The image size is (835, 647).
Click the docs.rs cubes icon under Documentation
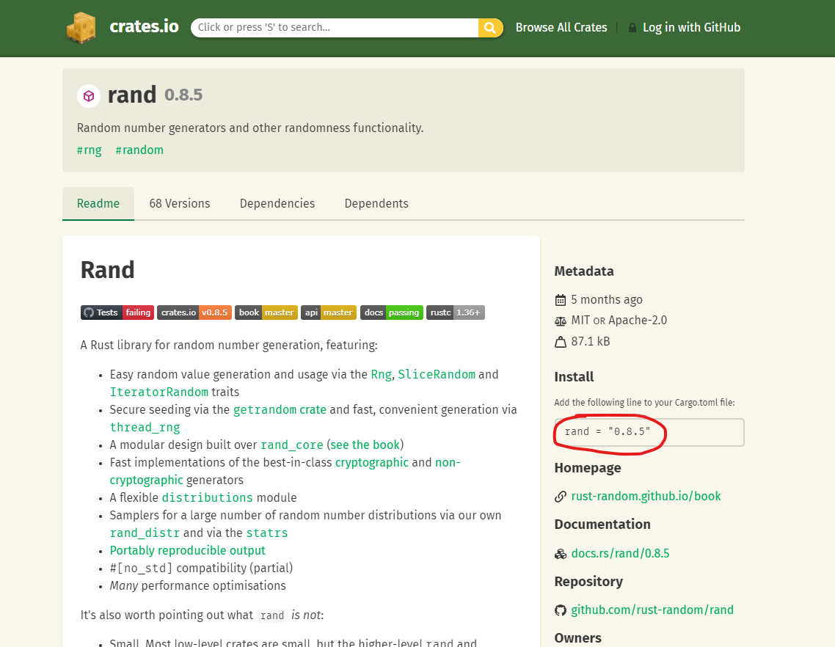point(561,554)
